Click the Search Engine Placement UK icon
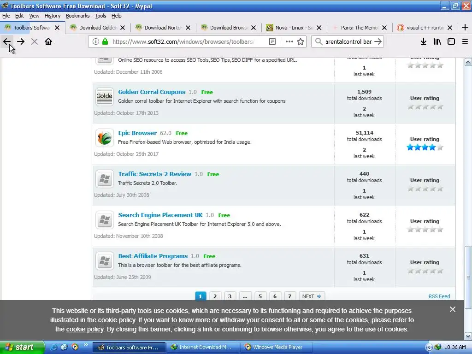The height and width of the screenshot is (354, 472). click(105, 220)
